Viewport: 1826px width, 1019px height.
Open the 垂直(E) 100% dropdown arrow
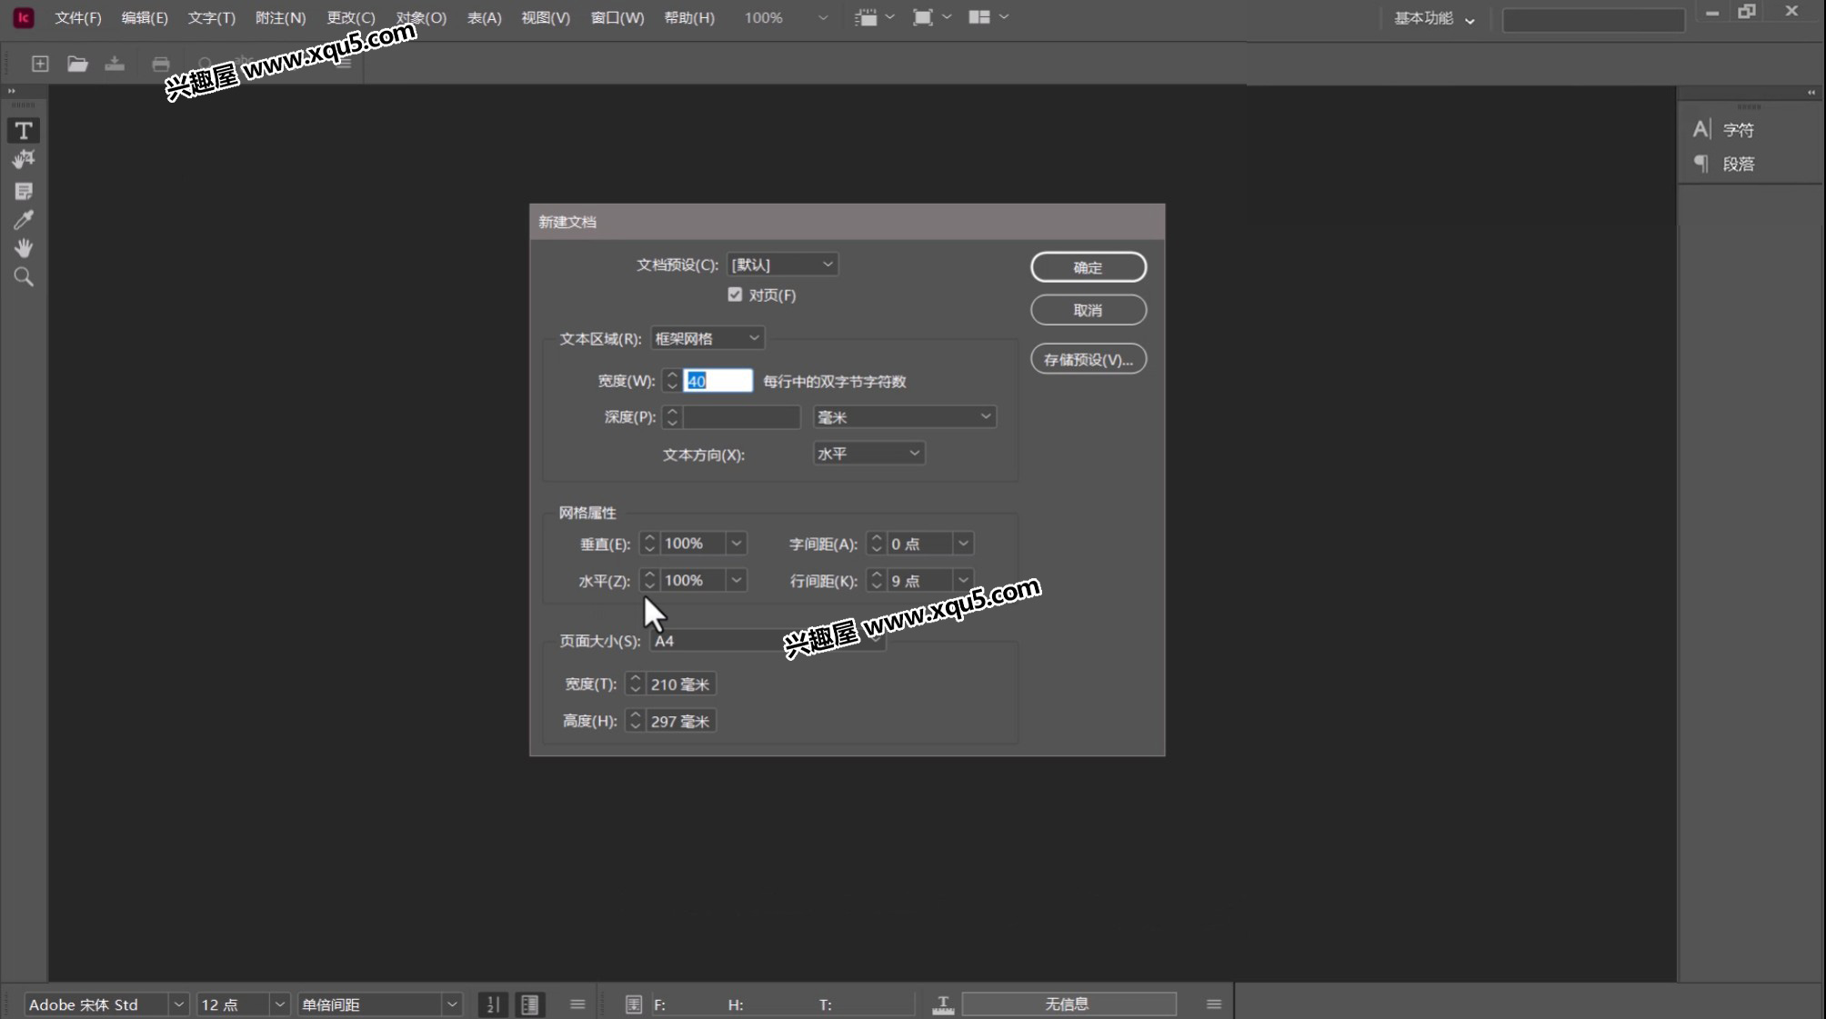(737, 544)
